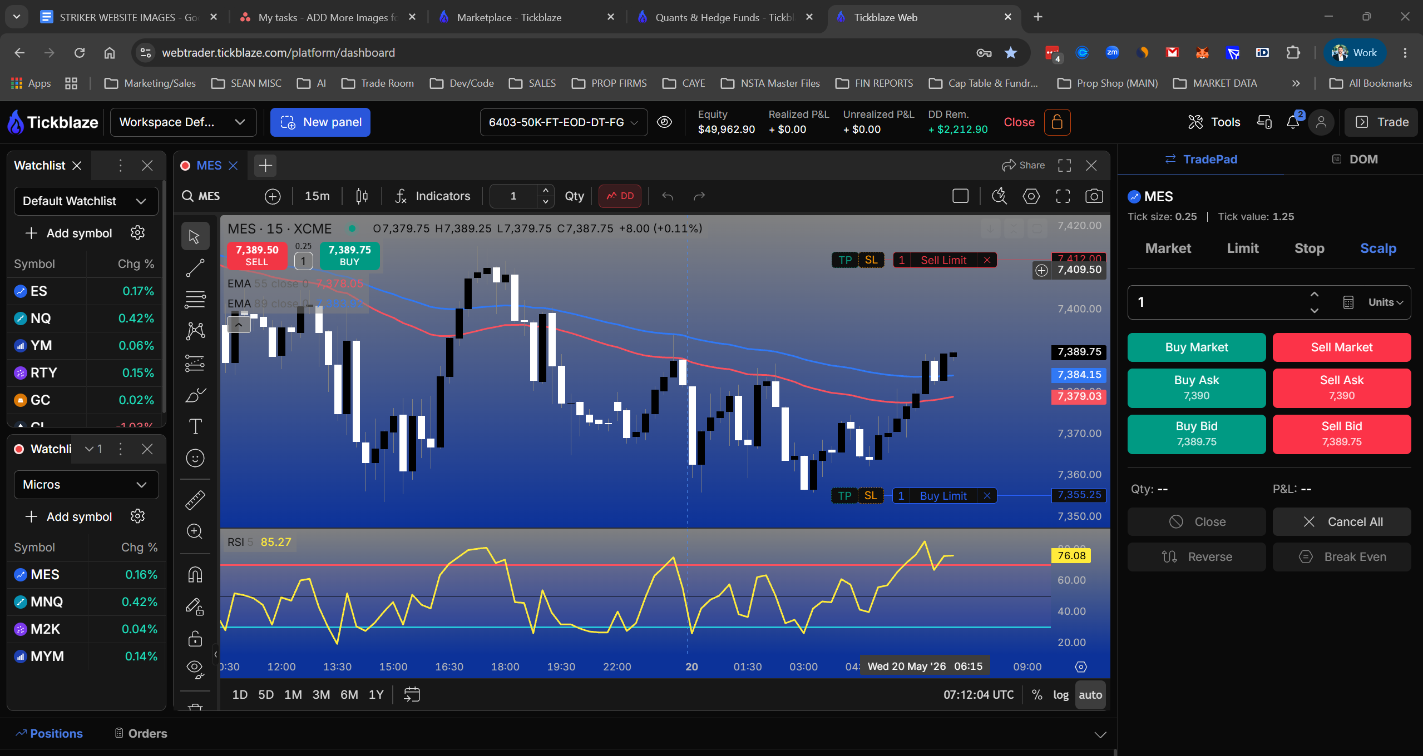
Task: Click the account lock icon
Action: click(x=1057, y=122)
